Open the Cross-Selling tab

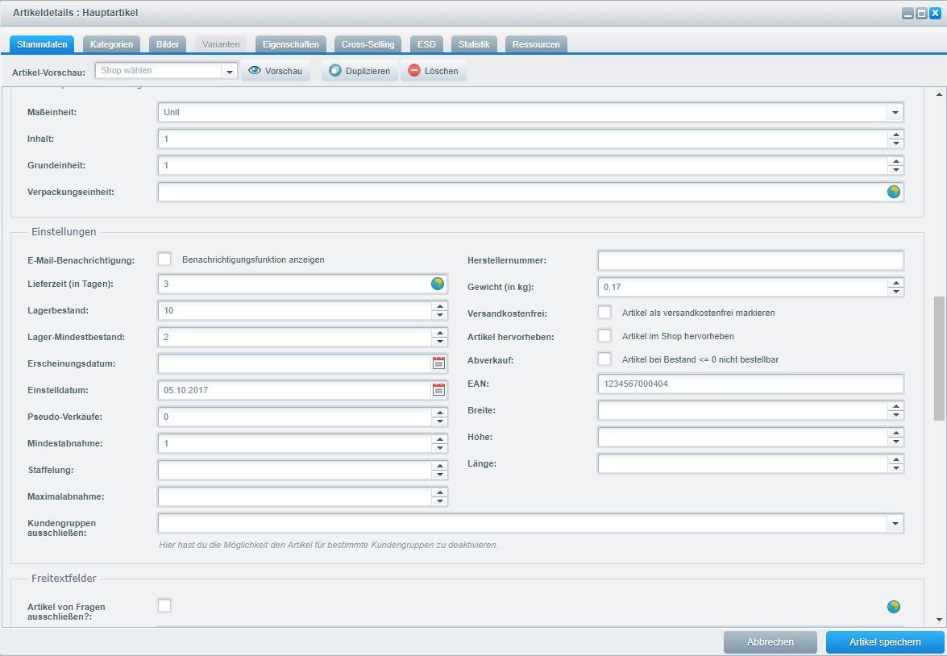pyautogui.click(x=368, y=44)
